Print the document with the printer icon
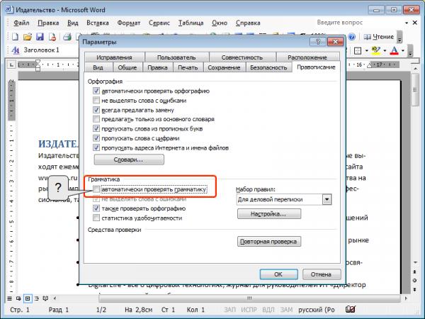Image resolution: width=425 pixels, height=319 pixels. pyautogui.click(x=67, y=37)
